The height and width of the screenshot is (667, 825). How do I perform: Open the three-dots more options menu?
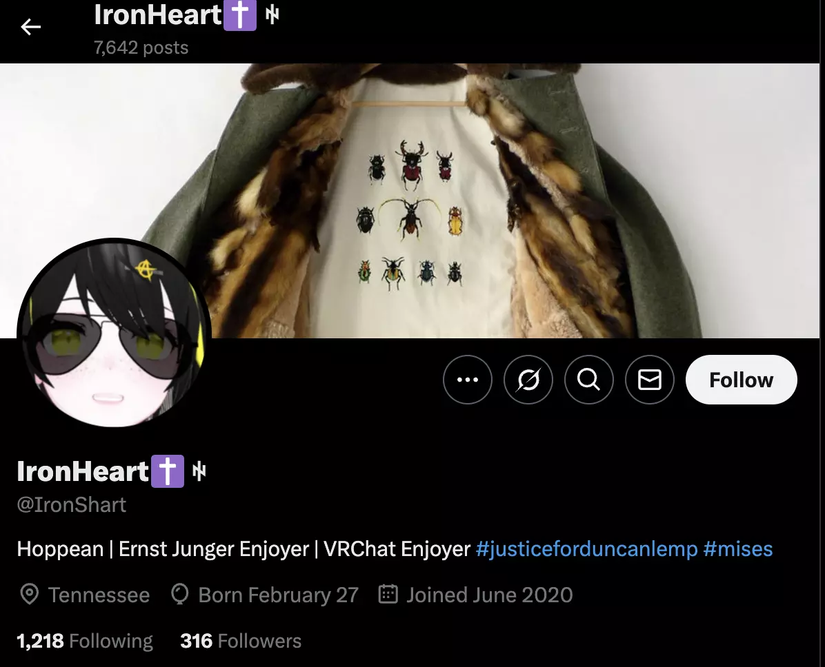click(467, 380)
